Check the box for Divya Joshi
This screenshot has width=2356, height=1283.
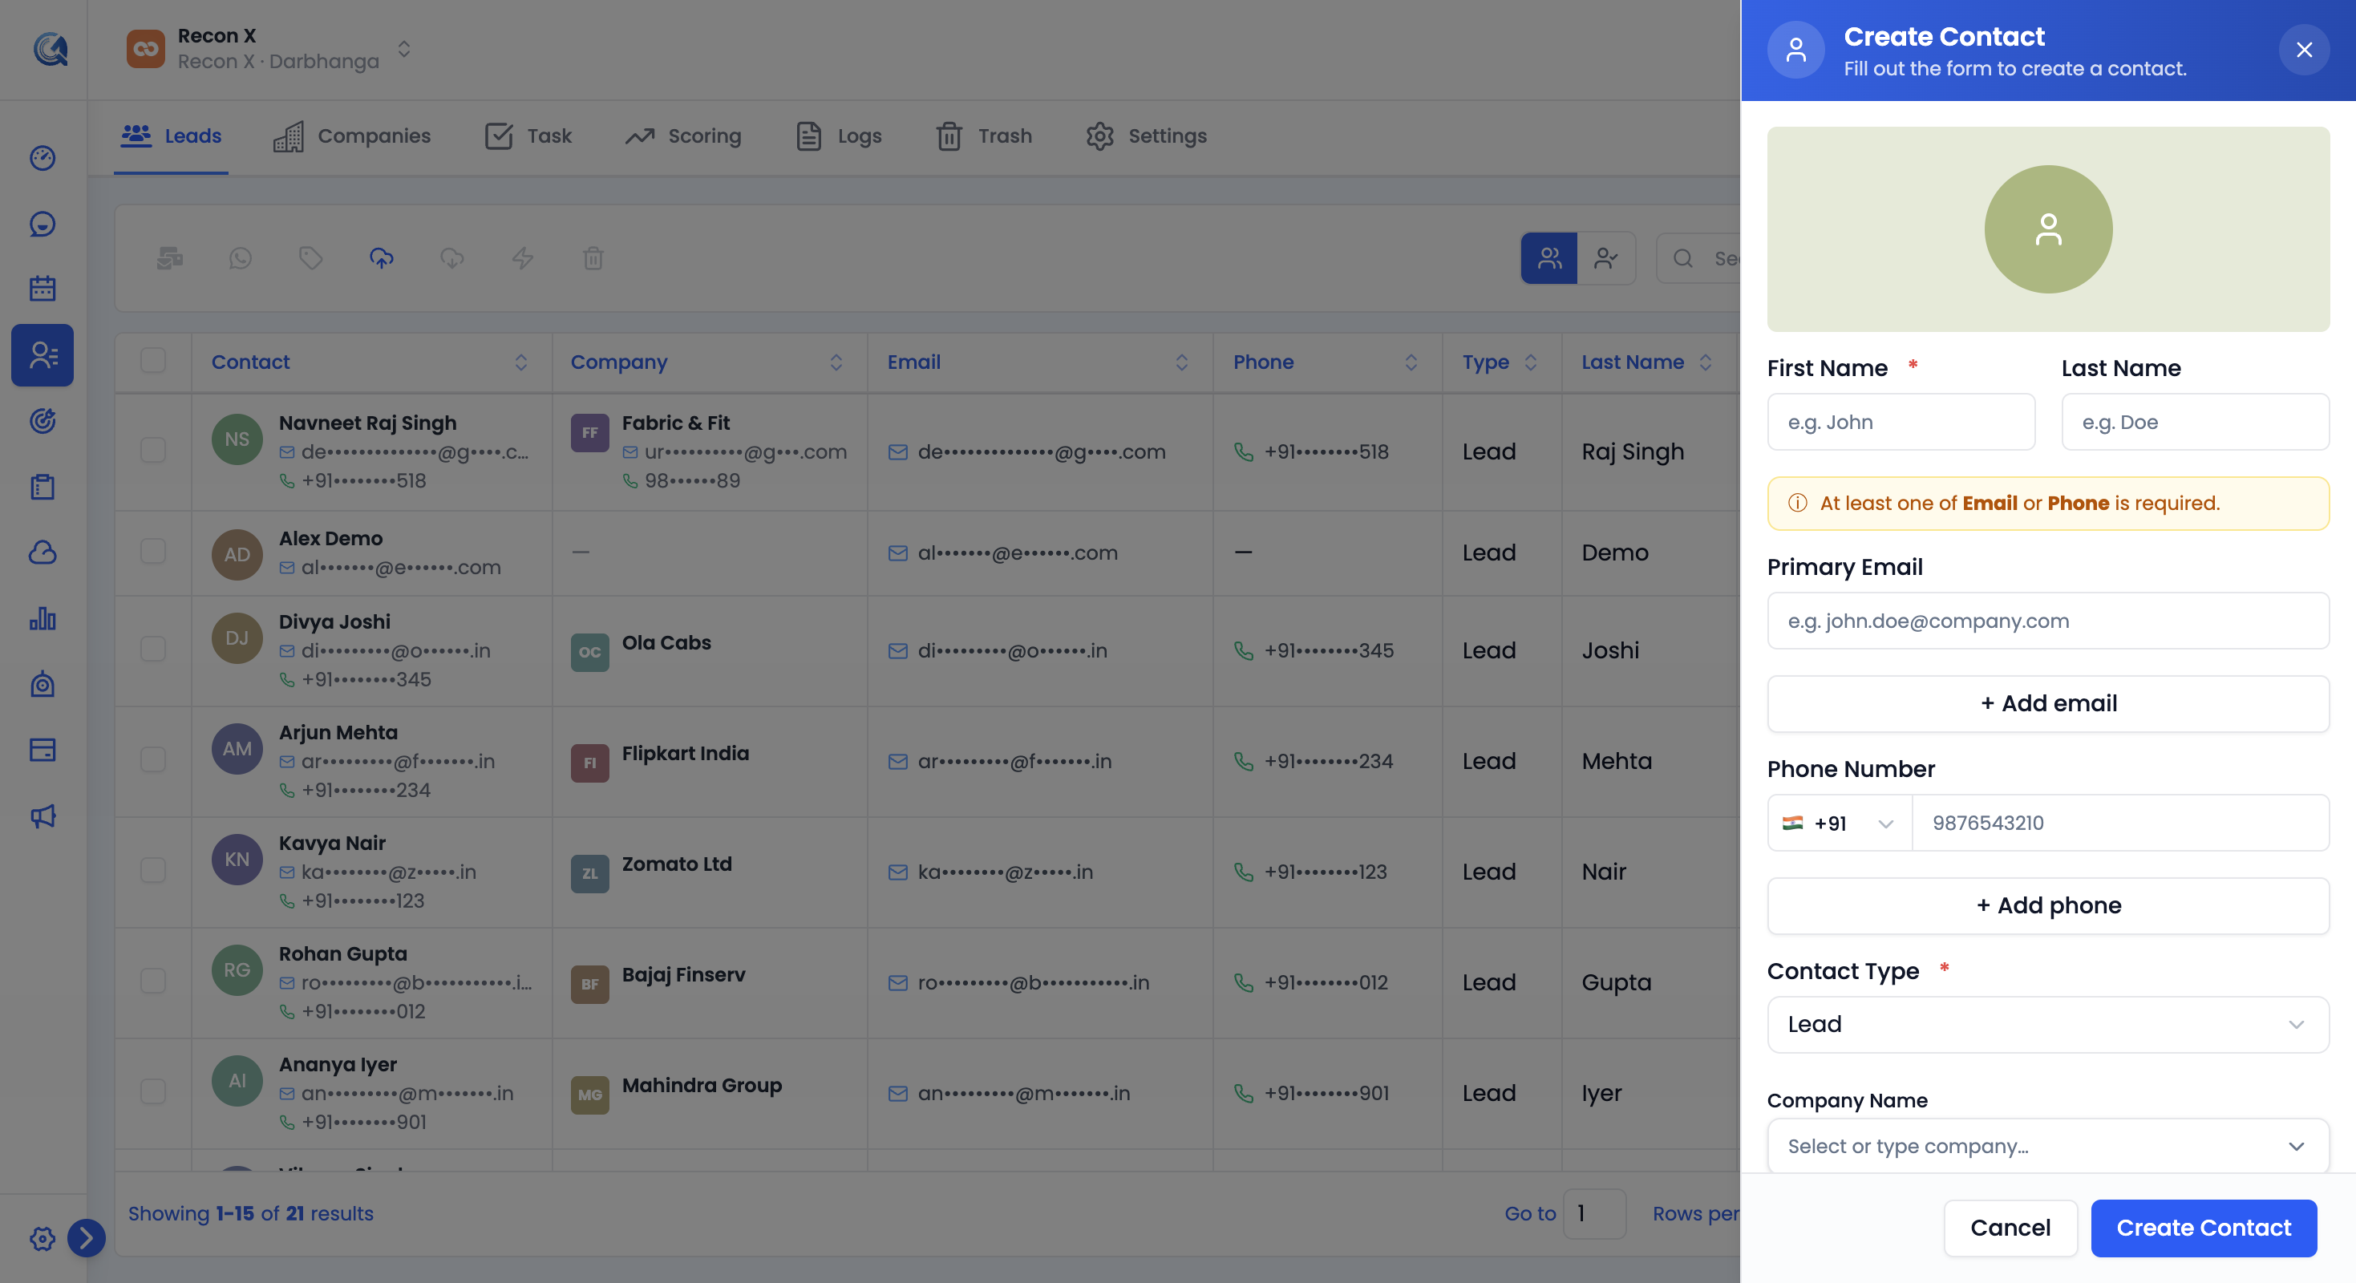(x=152, y=650)
